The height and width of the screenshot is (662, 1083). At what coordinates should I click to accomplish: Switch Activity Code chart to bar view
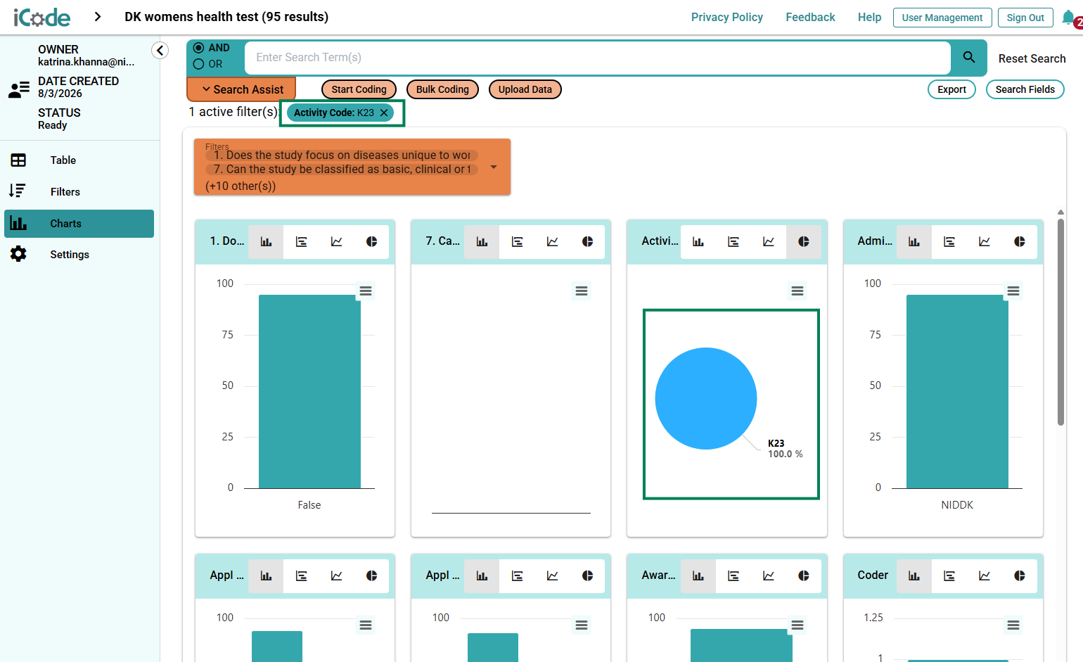click(698, 241)
